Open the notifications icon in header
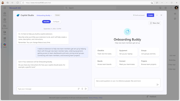 pyautogui.click(x=160, y=8)
